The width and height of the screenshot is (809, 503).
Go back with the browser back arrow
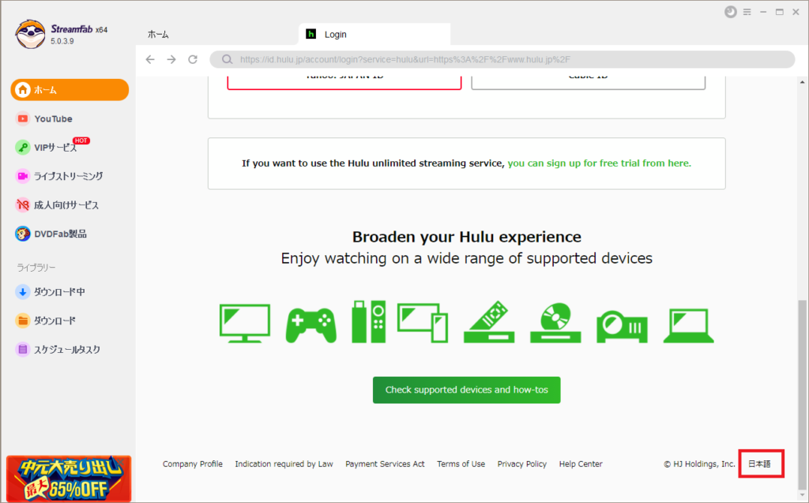tap(150, 59)
